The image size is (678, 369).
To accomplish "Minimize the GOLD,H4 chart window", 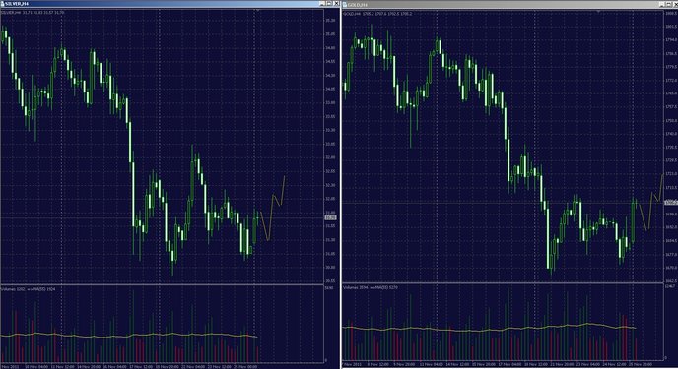I will pyautogui.click(x=662, y=4).
